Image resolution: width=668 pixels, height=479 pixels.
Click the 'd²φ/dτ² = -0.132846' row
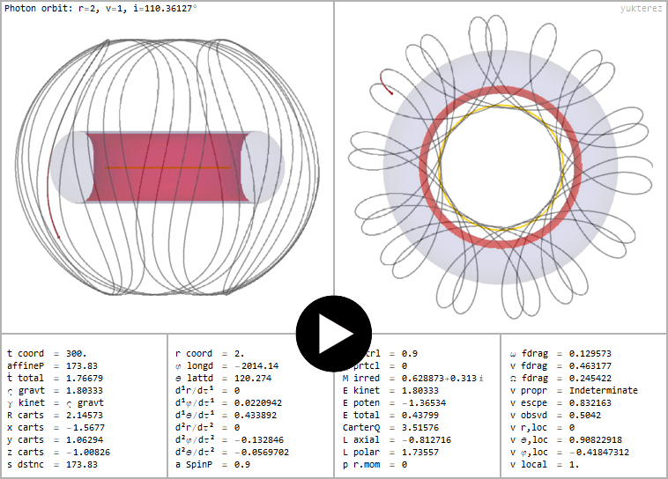(230, 440)
